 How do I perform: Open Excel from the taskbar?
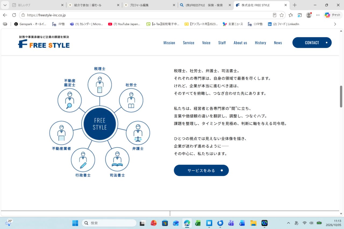pos(198,223)
